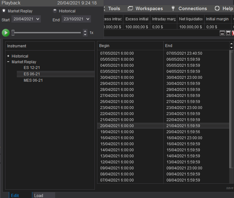Select instrument MES 06-21
The image size is (234, 198).
point(33,80)
